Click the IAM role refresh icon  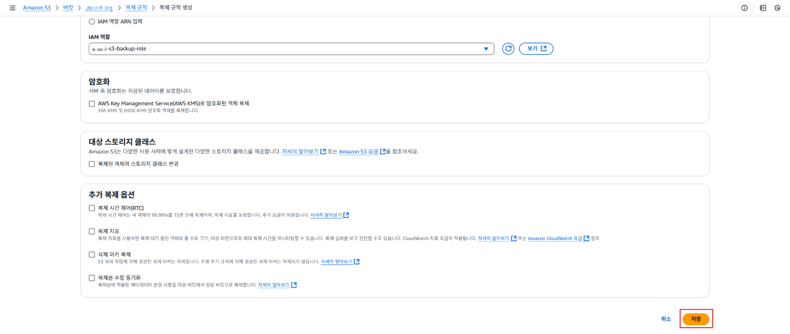[508, 48]
